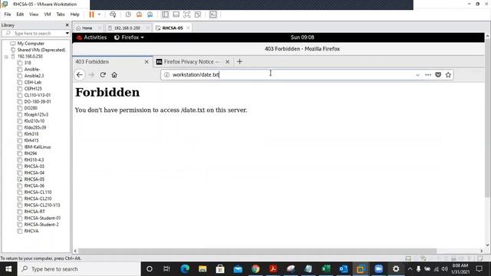The width and height of the screenshot is (491, 276).
Task: Close the Firefox Privacy Notice tab
Action: point(228,62)
